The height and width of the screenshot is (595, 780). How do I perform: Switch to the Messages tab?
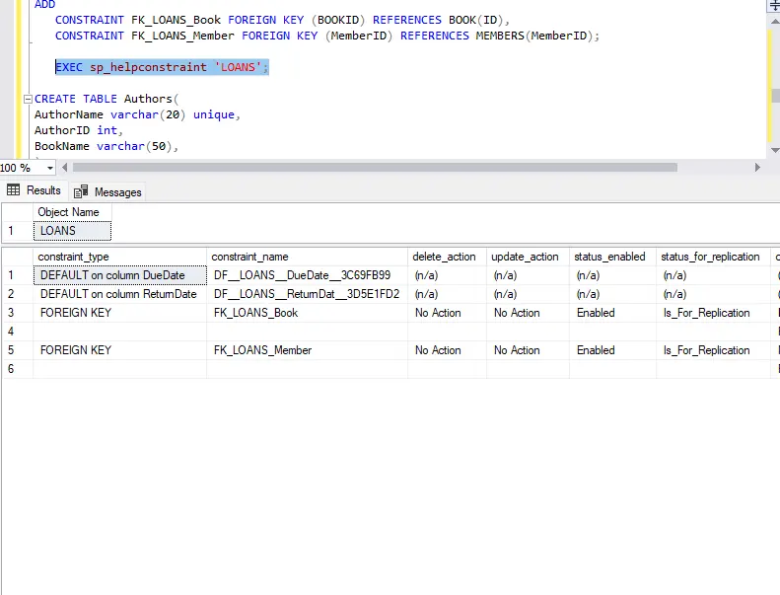click(x=107, y=192)
